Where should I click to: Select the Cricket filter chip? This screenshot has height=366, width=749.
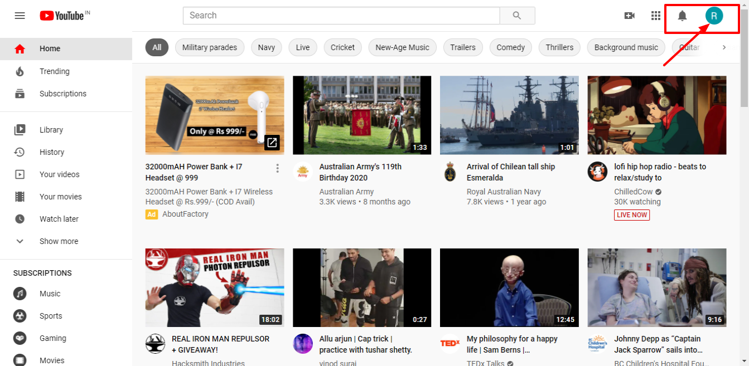[343, 47]
